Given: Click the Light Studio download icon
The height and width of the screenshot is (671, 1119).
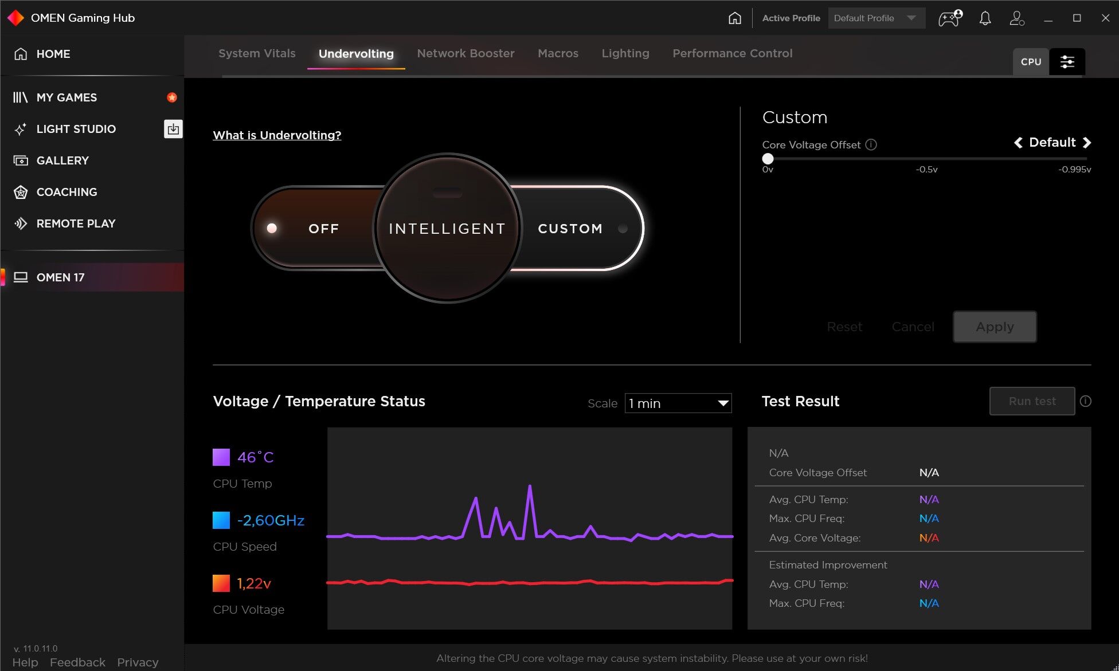Looking at the screenshot, I should 173,129.
